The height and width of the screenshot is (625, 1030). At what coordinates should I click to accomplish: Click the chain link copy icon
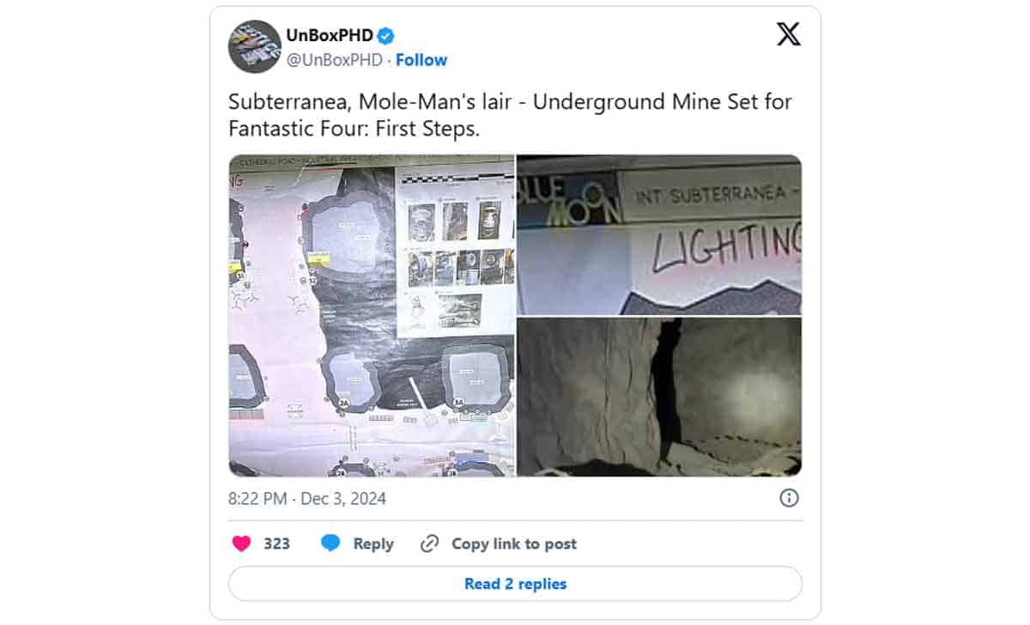click(429, 543)
